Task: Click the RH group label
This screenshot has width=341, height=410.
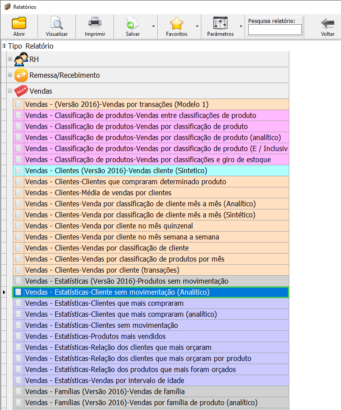Action: 34,59
